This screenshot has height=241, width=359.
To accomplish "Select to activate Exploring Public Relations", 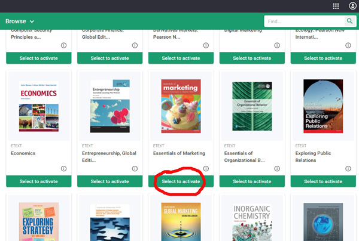I will 323,181.
